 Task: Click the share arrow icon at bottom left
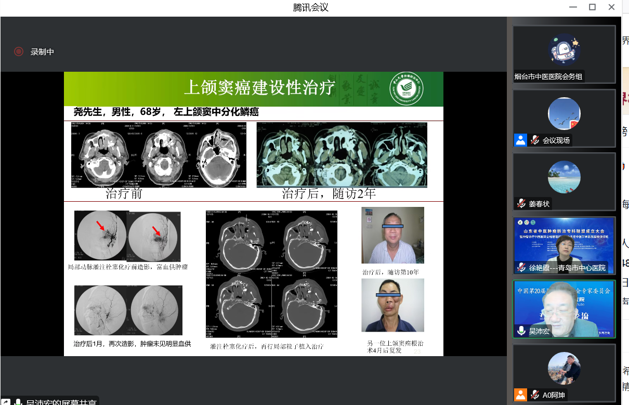click(x=5, y=402)
